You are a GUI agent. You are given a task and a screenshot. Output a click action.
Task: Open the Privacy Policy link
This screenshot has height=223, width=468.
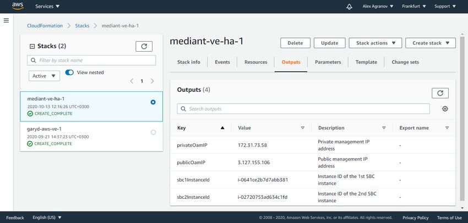pos(416,218)
